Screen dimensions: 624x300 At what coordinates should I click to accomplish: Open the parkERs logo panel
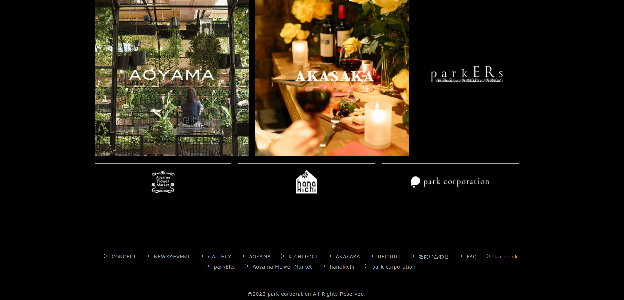[x=467, y=78]
